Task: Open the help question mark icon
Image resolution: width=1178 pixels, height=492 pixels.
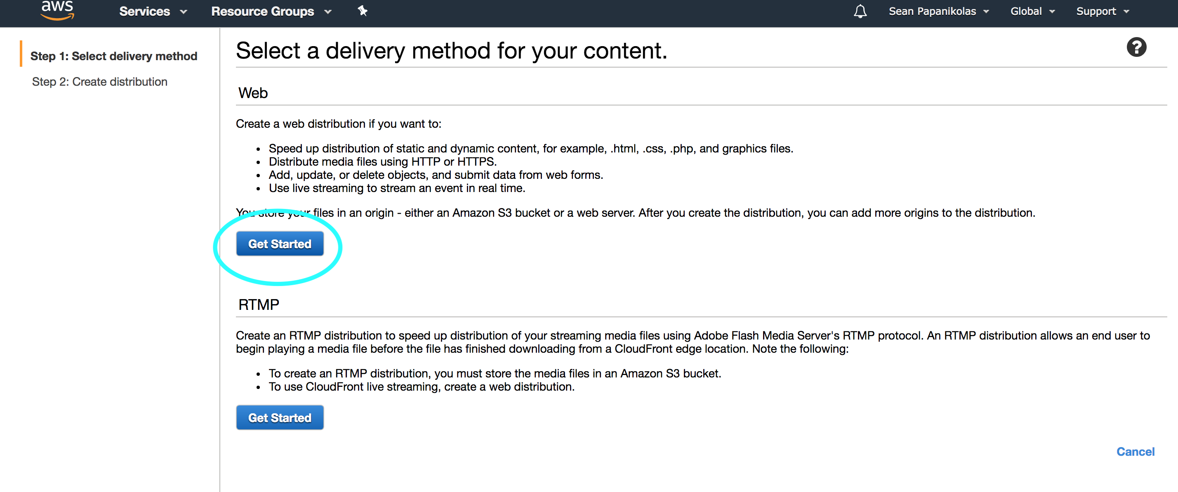Action: [x=1136, y=47]
